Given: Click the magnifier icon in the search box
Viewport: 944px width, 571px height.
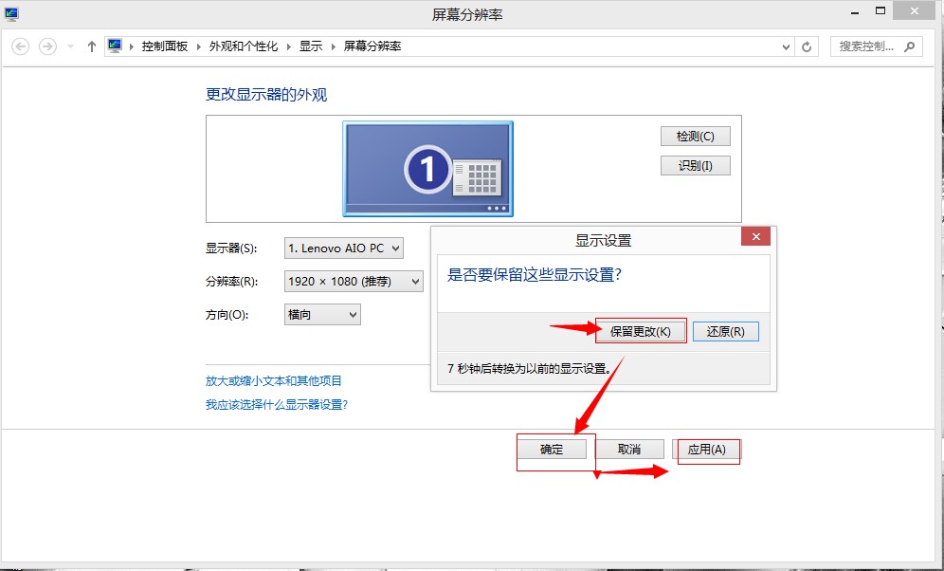Looking at the screenshot, I should tap(909, 46).
